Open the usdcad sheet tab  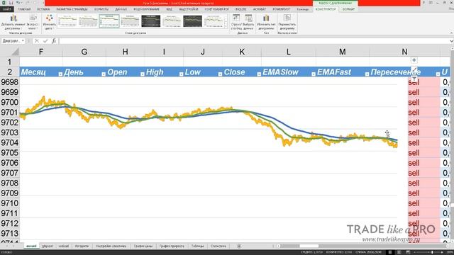pyautogui.click(x=64, y=246)
